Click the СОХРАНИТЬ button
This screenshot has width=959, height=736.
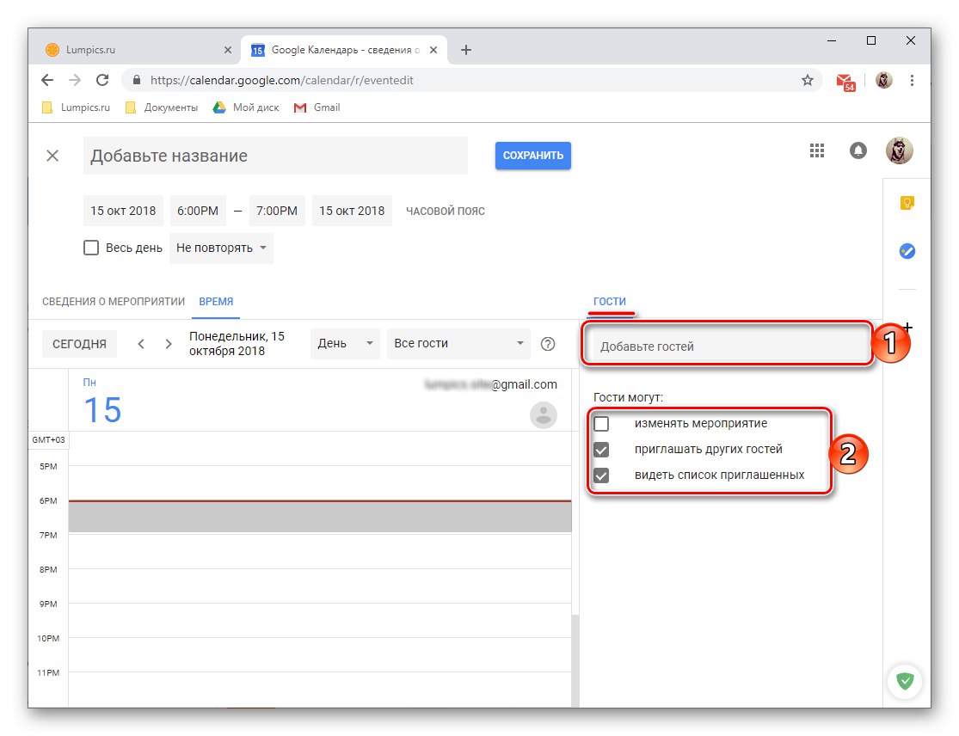[x=532, y=156]
